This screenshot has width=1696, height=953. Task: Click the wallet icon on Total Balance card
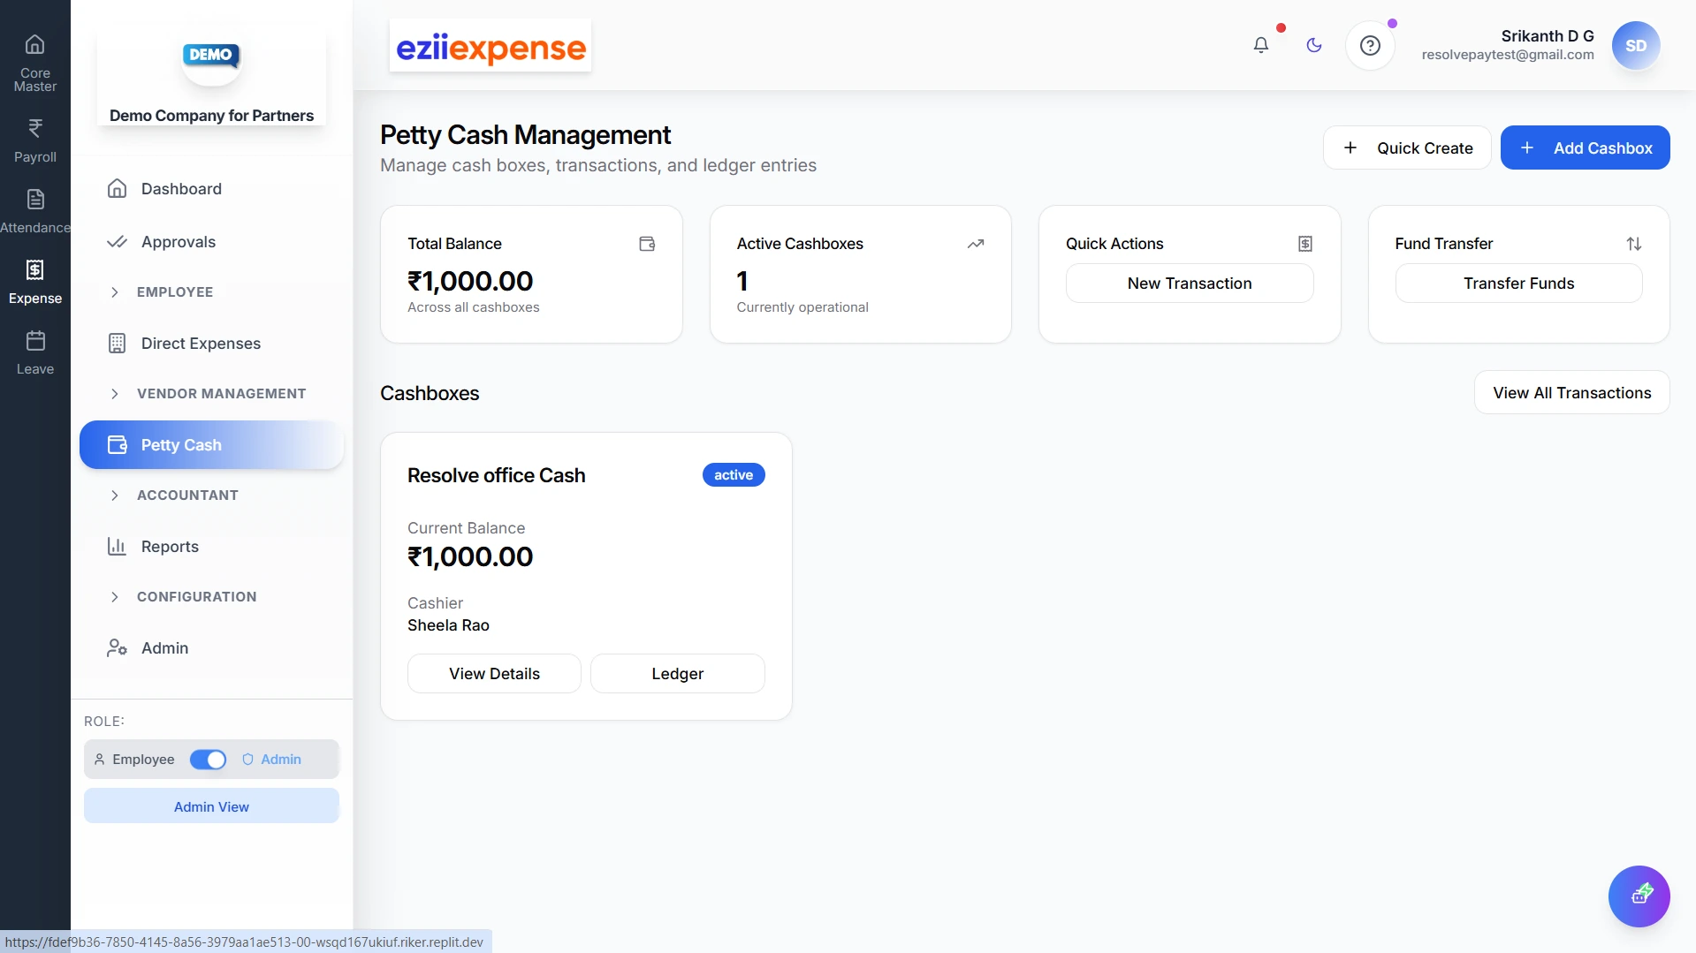[x=647, y=243]
